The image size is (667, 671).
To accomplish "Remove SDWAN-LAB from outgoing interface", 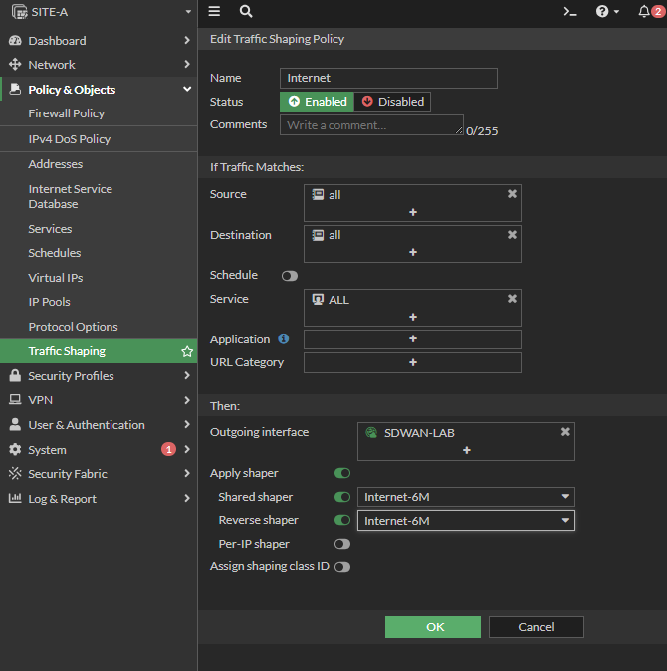I will pos(565,432).
